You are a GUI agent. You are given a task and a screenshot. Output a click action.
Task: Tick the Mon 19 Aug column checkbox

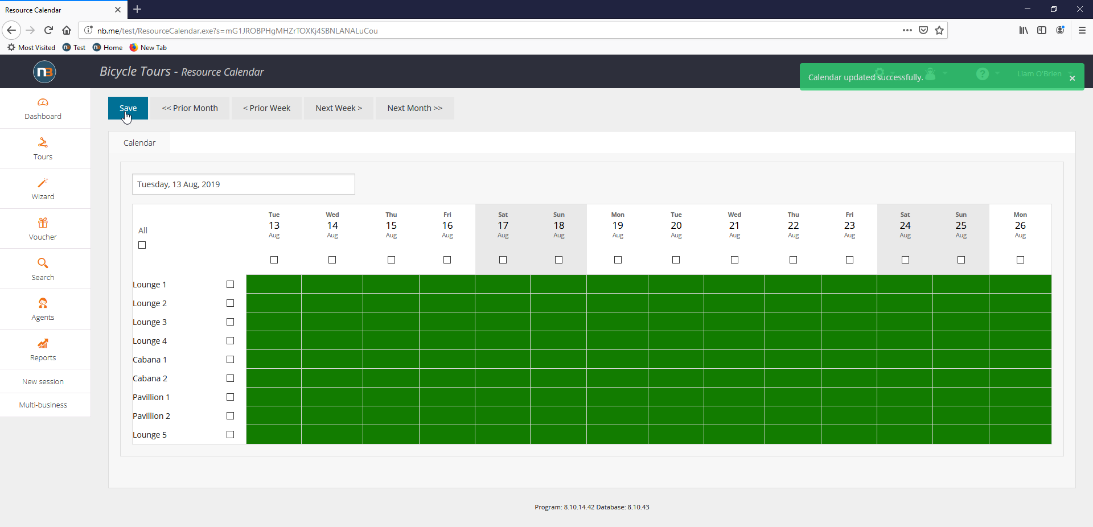coord(618,260)
